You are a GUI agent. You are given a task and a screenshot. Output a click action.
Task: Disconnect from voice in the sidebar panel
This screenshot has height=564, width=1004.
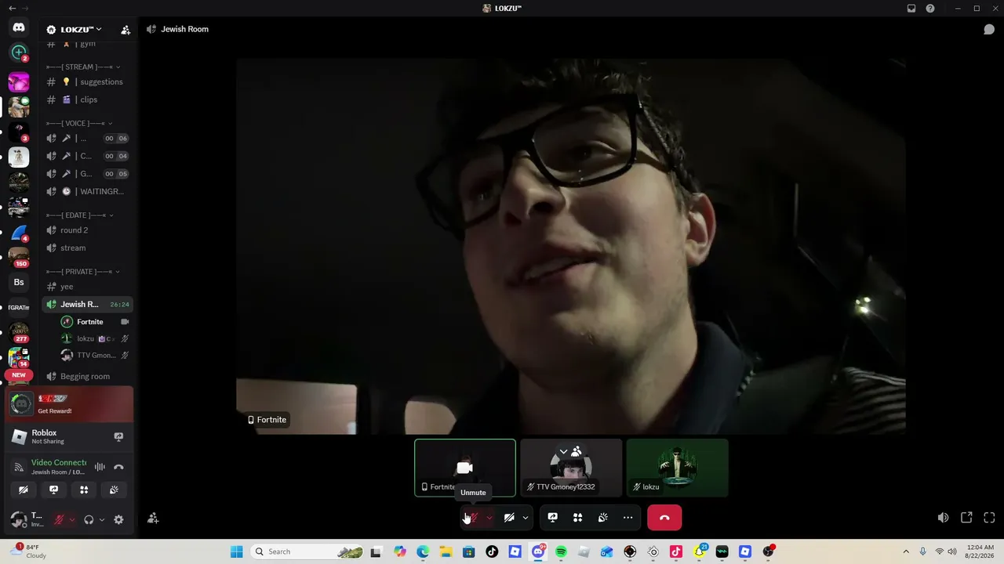click(x=118, y=467)
